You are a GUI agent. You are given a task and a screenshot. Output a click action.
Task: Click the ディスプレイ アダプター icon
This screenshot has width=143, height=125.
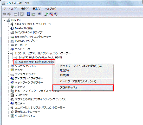[x=12, y=78]
